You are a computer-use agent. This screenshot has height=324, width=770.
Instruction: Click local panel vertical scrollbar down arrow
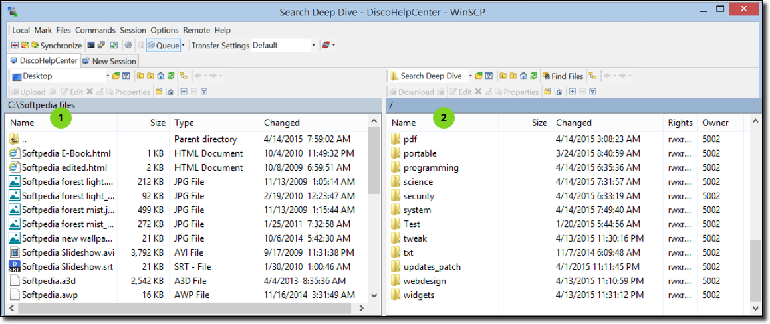click(x=374, y=295)
